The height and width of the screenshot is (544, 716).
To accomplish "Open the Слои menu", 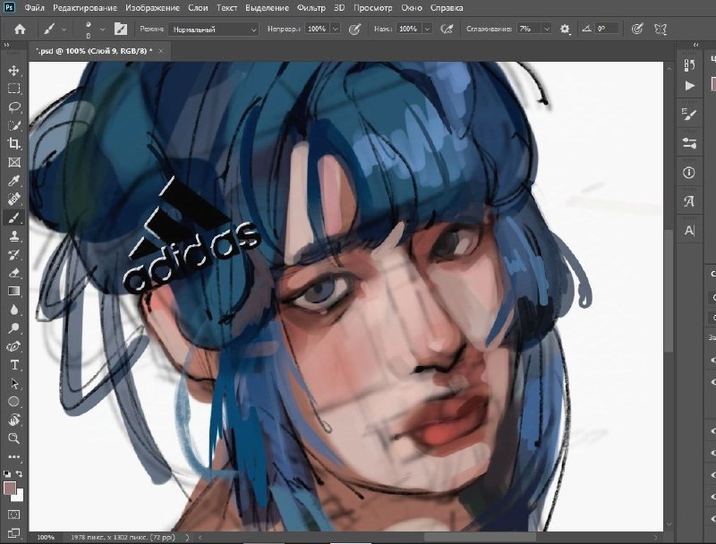I will coord(198,8).
